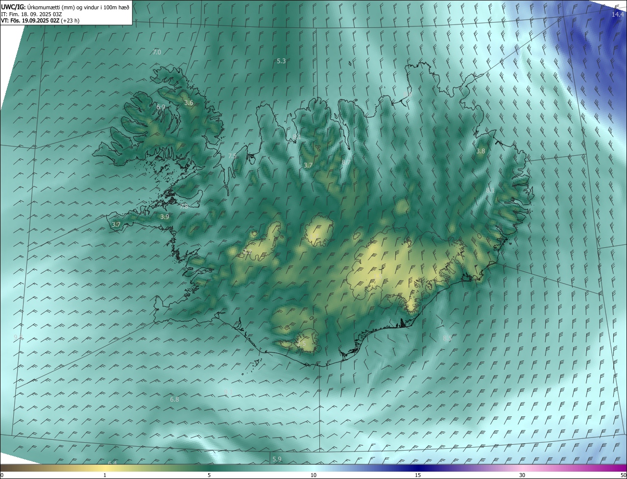Select the valid time 'VT: Fös. 19.09.2025 02Z (+23 h)'
Screen dimensions: 627x479
tap(40, 21)
